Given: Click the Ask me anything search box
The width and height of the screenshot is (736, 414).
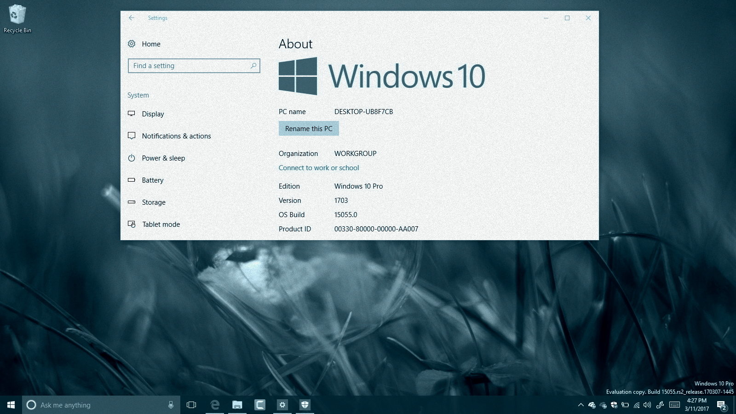Looking at the screenshot, I should [101, 405].
